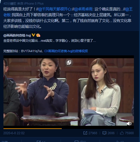Click the comment button in the bottom bar
This screenshot has height=142, width=140.
[x=80, y=141]
